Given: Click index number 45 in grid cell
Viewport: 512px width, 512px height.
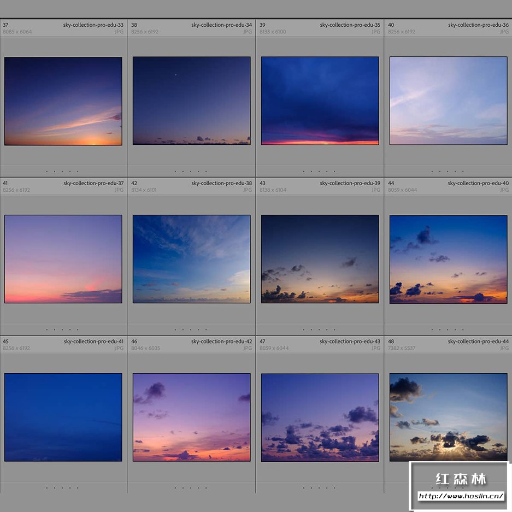Looking at the screenshot, I should [5, 341].
